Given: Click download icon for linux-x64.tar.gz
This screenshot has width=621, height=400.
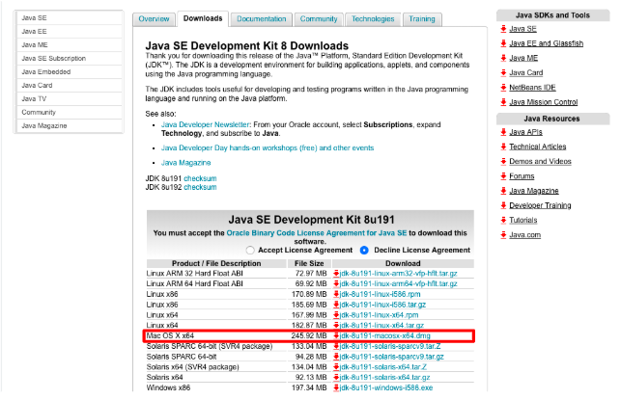Looking at the screenshot, I should tap(336, 325).
